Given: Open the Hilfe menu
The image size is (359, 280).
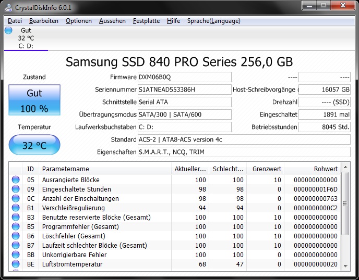Looking at the screenshot, I should click(174, 21).
